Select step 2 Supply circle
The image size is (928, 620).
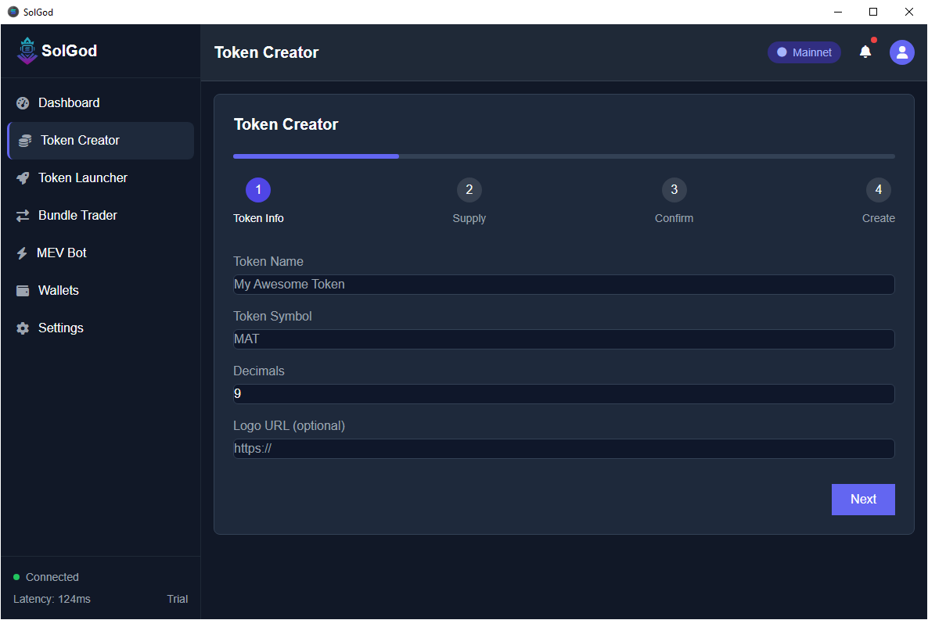(469, 189)
